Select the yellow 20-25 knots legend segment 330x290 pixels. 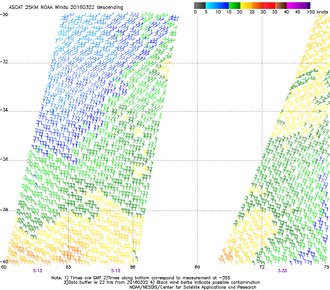246,5
